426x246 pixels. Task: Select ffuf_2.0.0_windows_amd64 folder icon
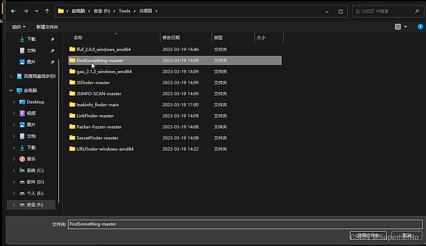tap(72, 49)
